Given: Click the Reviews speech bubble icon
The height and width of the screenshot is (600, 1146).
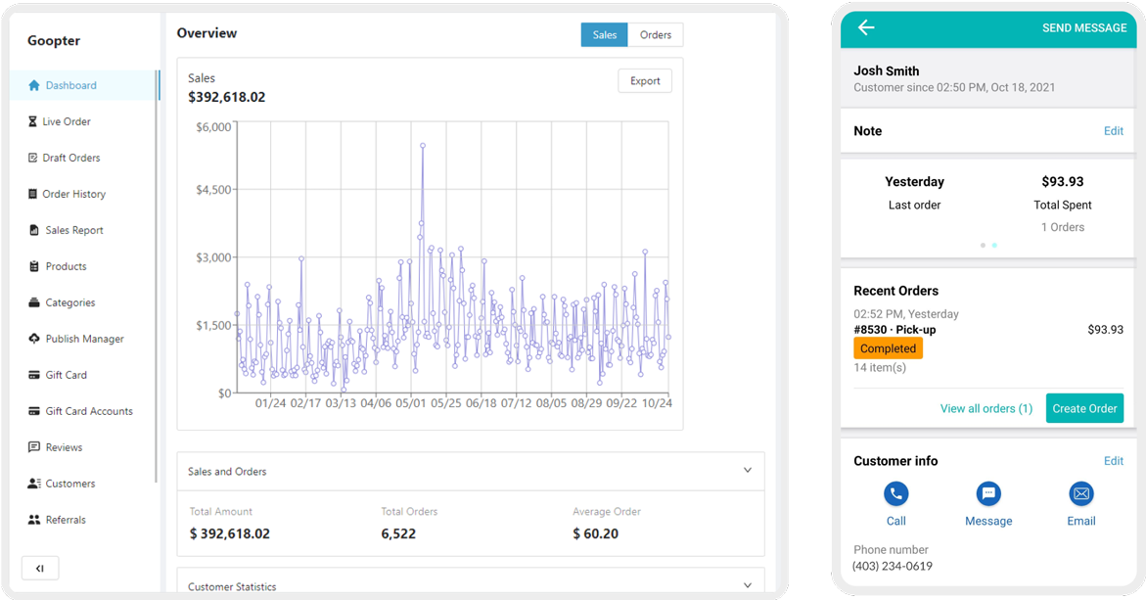Looking at the screenshot, I should 33,447.
